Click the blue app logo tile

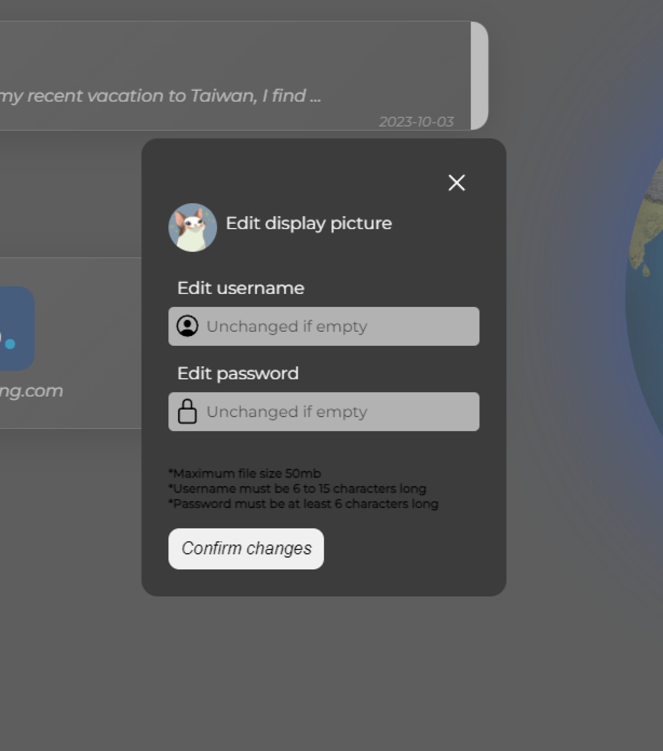[16, 328]
